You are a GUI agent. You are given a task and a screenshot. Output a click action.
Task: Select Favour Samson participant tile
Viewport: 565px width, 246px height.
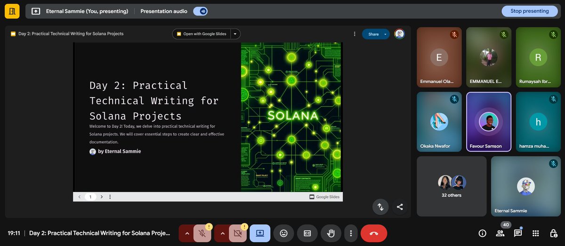click(x=489, y=122)
